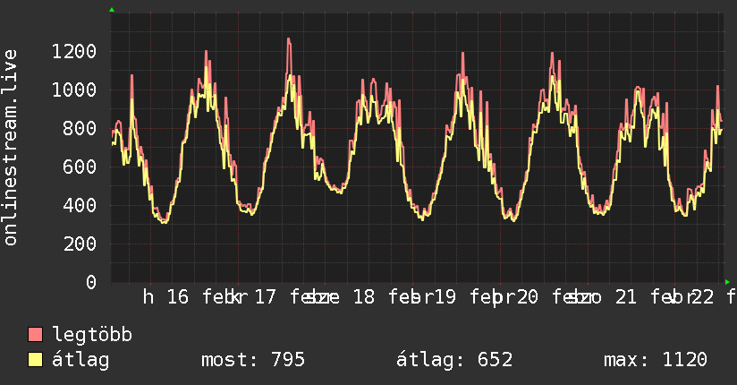This screenshot has height=385, width=737.
Task: Click the yellow átlag color swatch
Action: (x=36, y=360)
